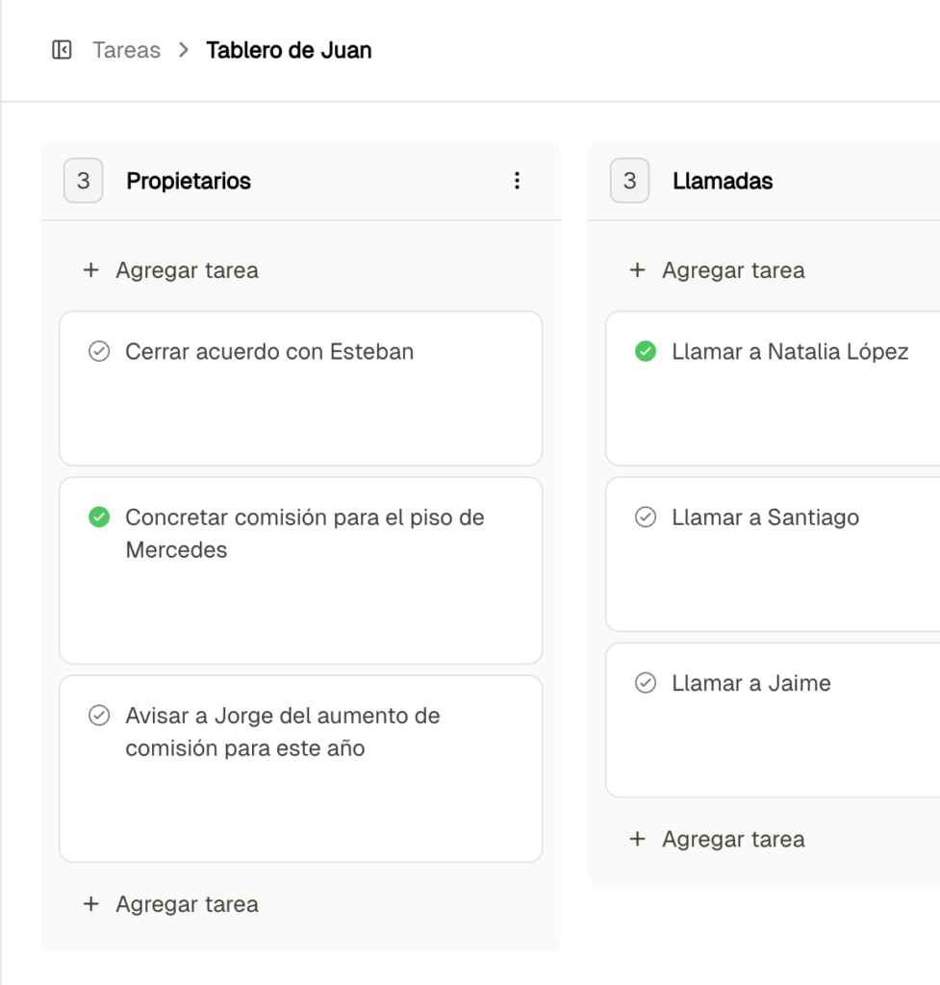Select Tablero de Juan breadcrumb title
The width and height of the screenshot is (940, 985).
[x=289, y=50]
